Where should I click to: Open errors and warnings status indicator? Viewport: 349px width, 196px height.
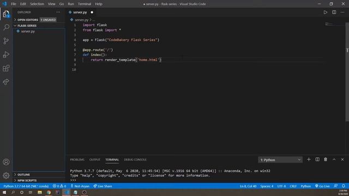point(59,186)
